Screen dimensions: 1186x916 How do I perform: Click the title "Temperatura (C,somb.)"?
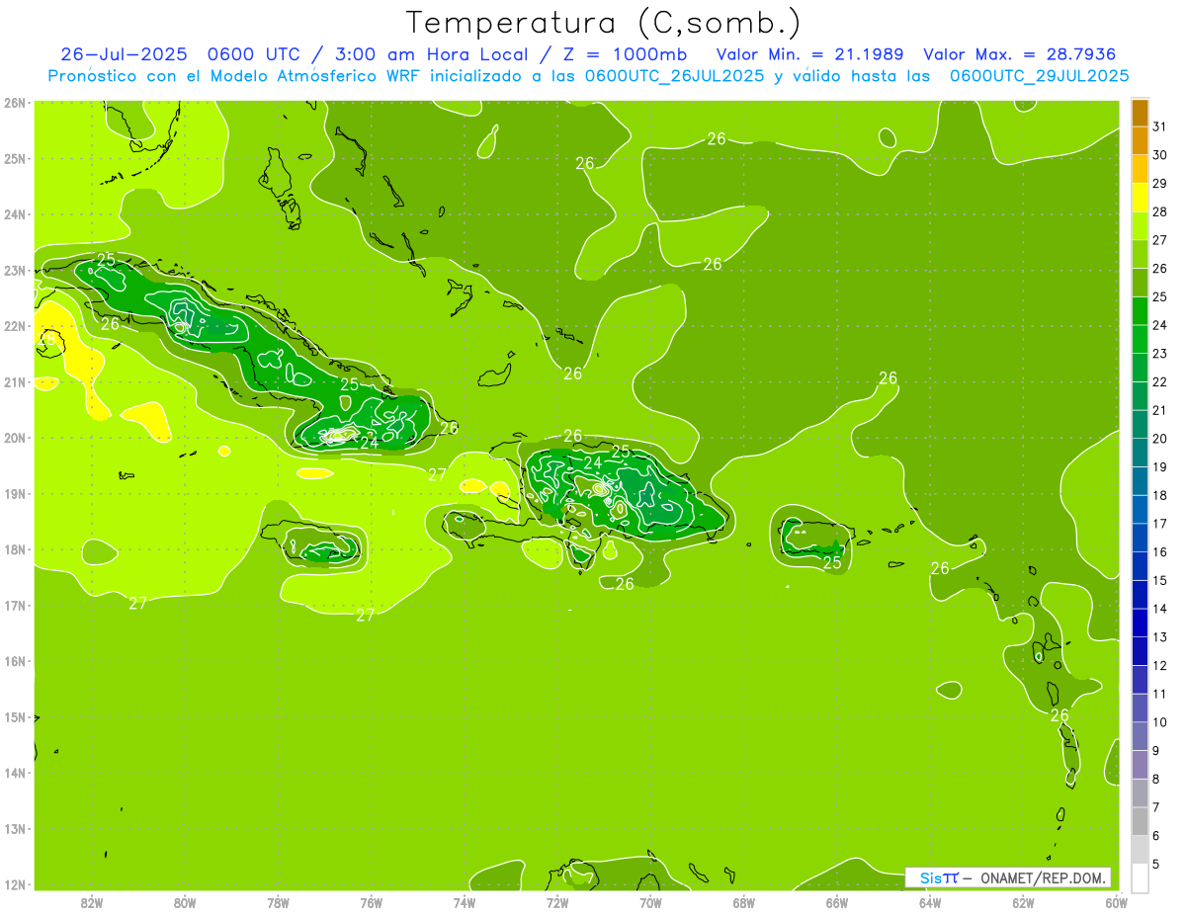point(603,23)
